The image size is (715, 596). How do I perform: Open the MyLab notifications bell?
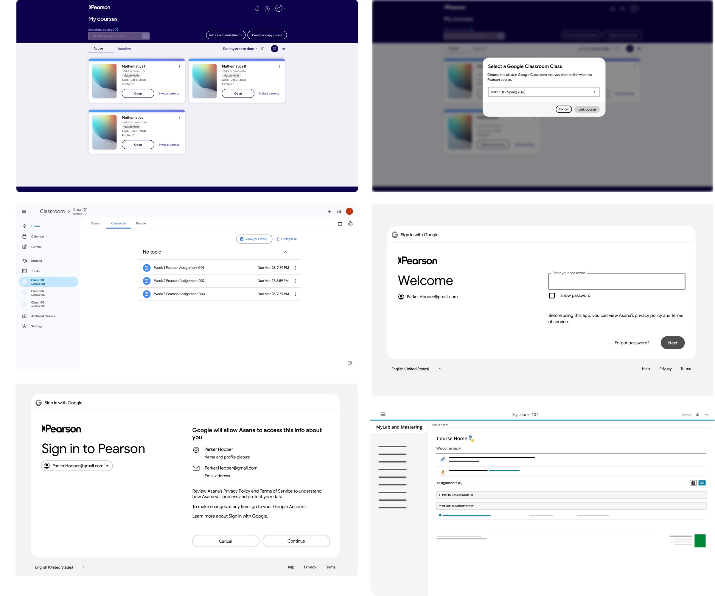pos(697,415)
